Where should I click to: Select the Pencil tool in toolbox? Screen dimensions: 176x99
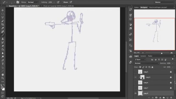(x=2, y=35)
